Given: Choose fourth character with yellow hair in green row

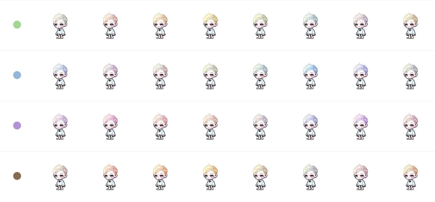Looking at the screenshot, I should pos(210,25).
